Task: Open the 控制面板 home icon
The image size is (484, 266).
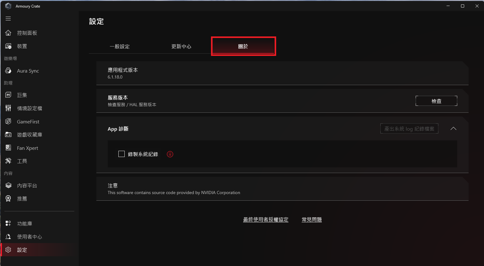Action: point(8,33)
